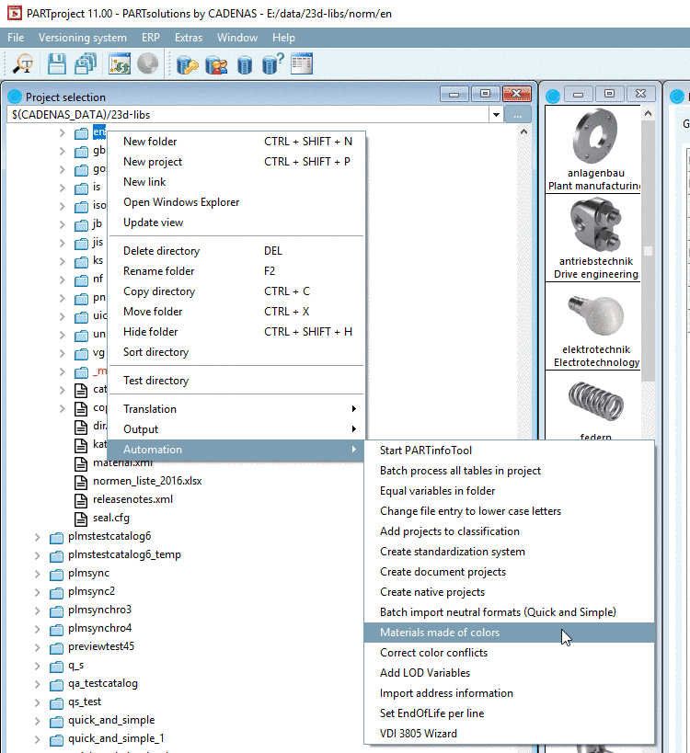Select Add LOD Variables entry
690x753 pixels.
click(510, 673)
